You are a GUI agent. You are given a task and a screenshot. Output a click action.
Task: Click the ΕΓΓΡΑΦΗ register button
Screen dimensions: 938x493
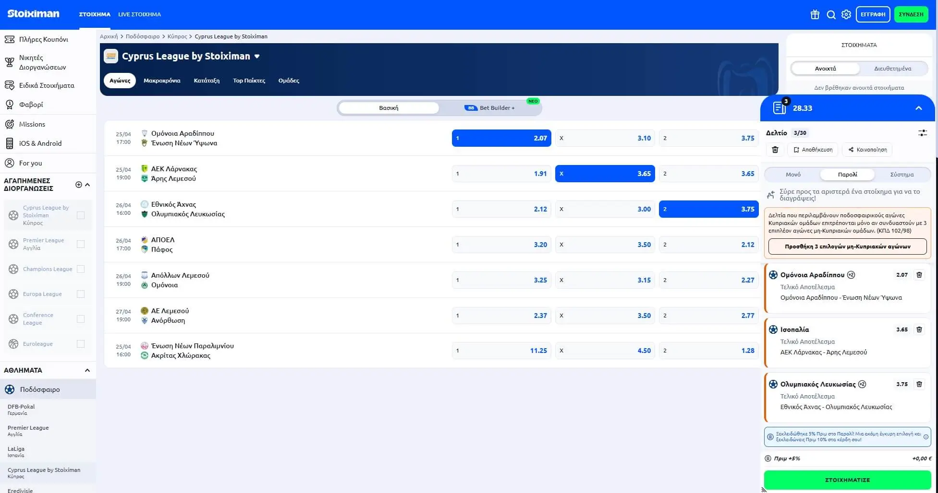[x=873, y=14]
